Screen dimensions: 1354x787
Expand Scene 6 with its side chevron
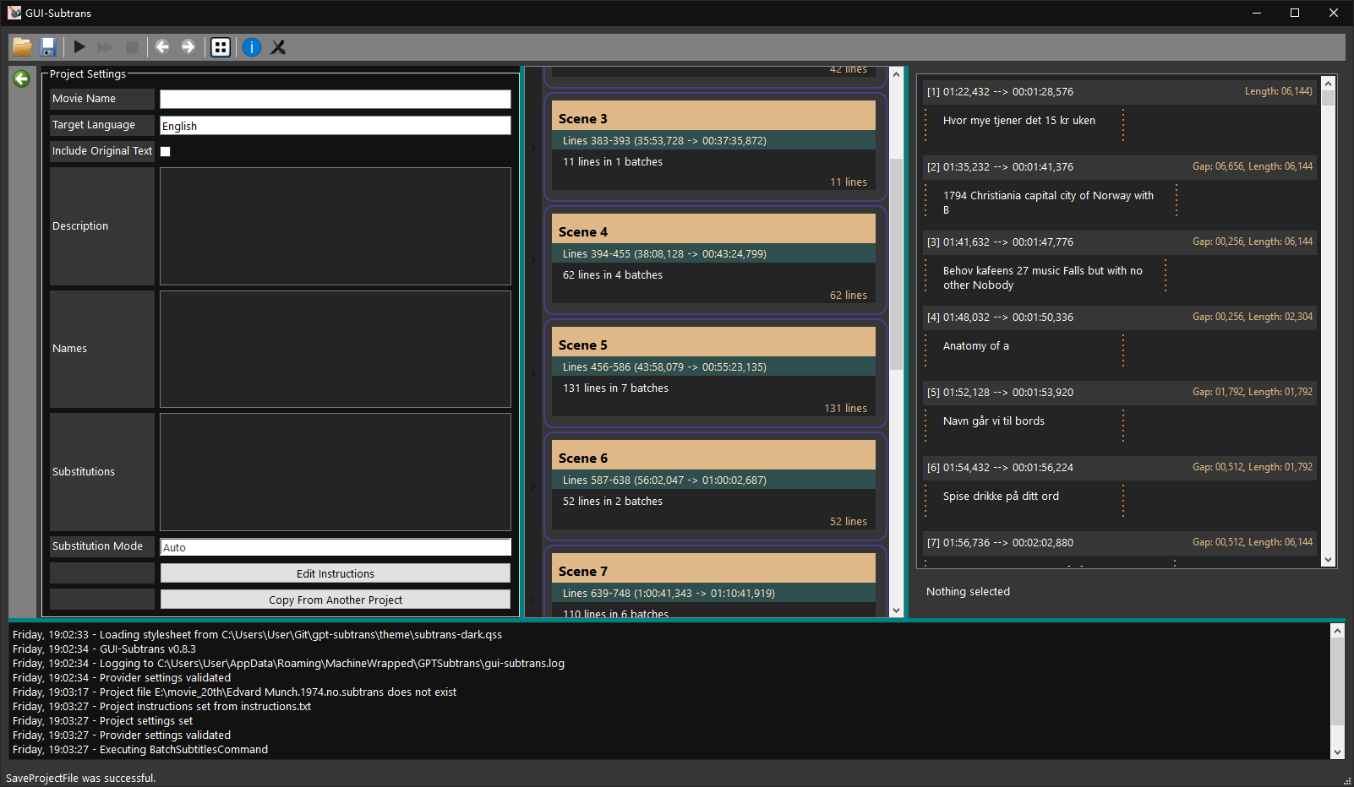pos(533,487)
